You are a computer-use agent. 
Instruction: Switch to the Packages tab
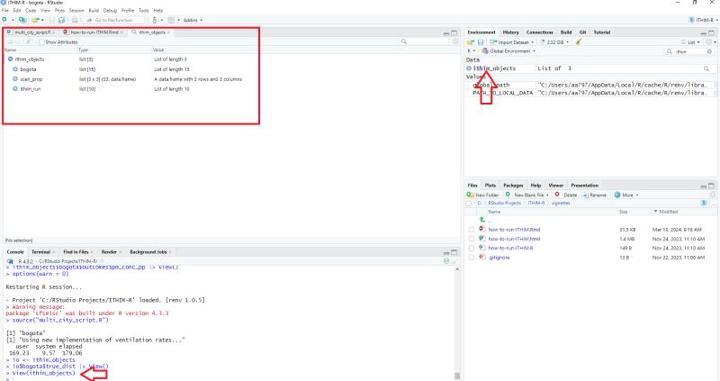(513, 186)
